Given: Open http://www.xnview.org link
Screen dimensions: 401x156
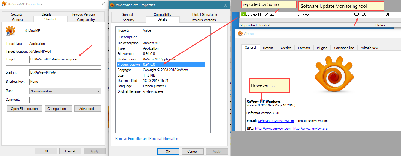Looking at the screenshot, I should pyautogui.click(x=310, y=129).
